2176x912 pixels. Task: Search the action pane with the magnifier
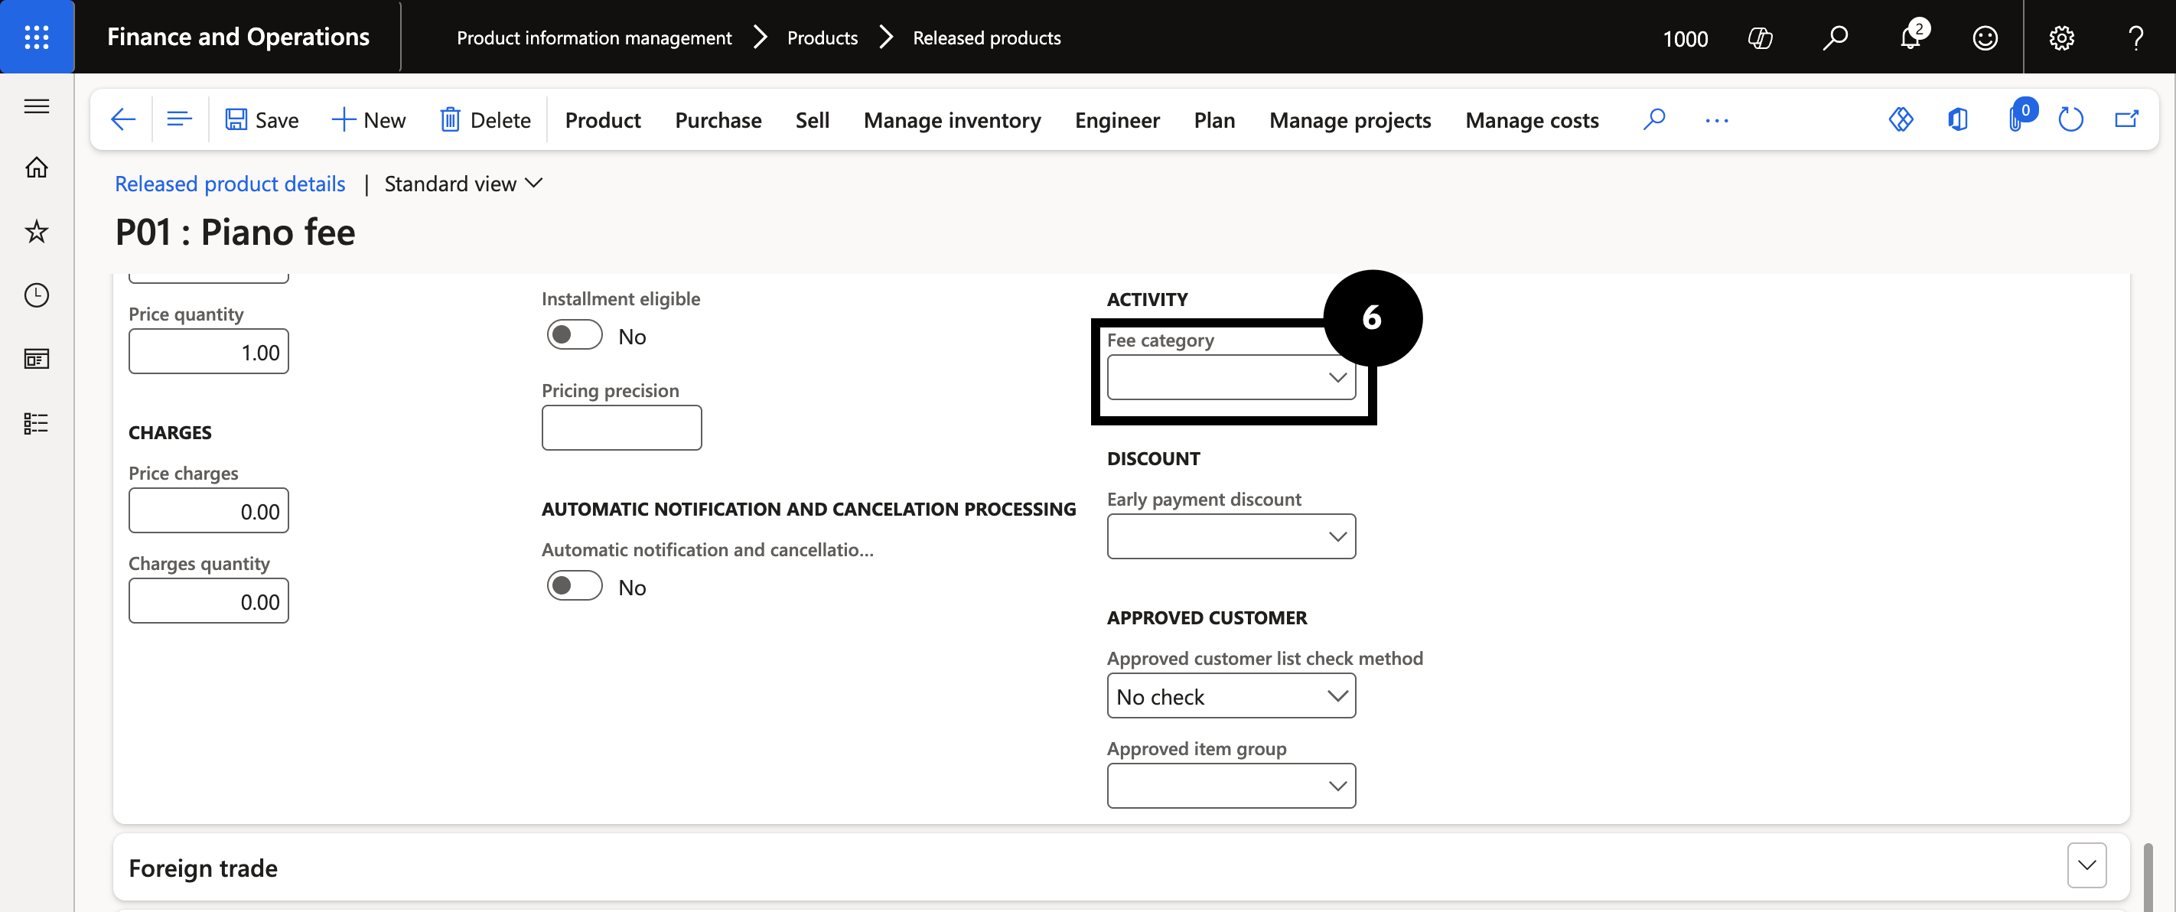(x=1654, y=120)
